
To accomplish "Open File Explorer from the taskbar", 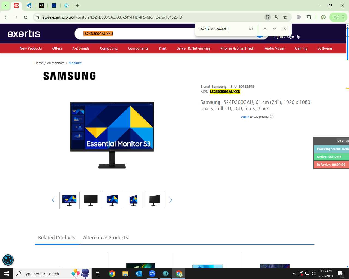I will (x=125, y=274).
